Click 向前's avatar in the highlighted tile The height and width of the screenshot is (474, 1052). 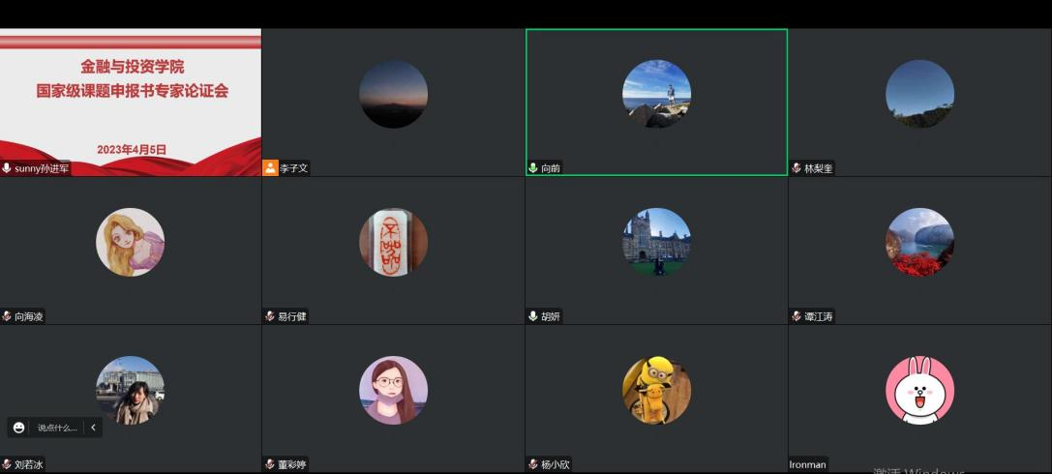pos(656,94)
